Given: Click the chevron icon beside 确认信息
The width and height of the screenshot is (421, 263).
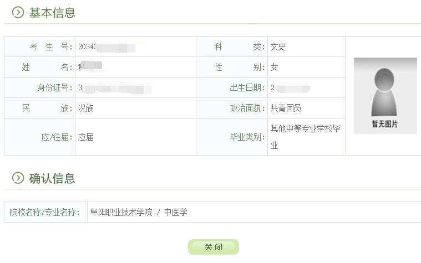Looking at the screenshot, I should pyautogui.click(x=18, y=178).
